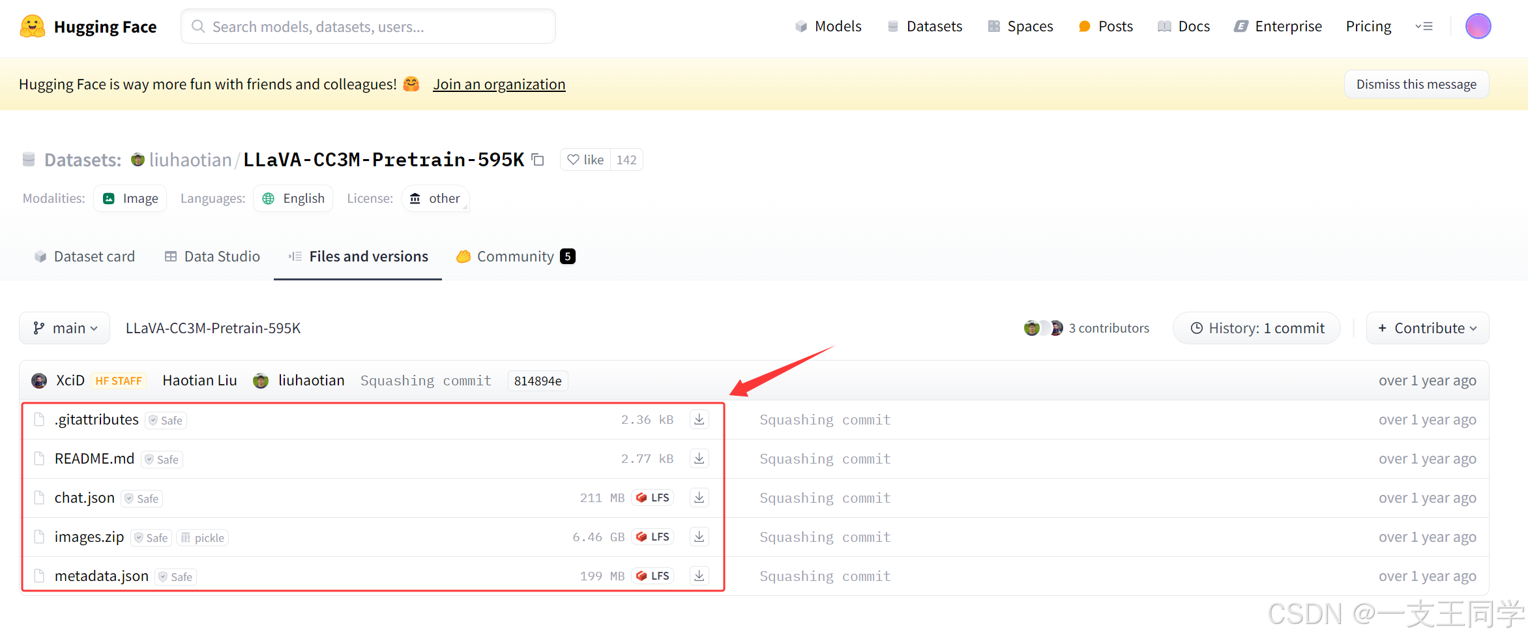1528x639 pixels.
Task: Click the other license tag
Action: click(x=435, y=198)
